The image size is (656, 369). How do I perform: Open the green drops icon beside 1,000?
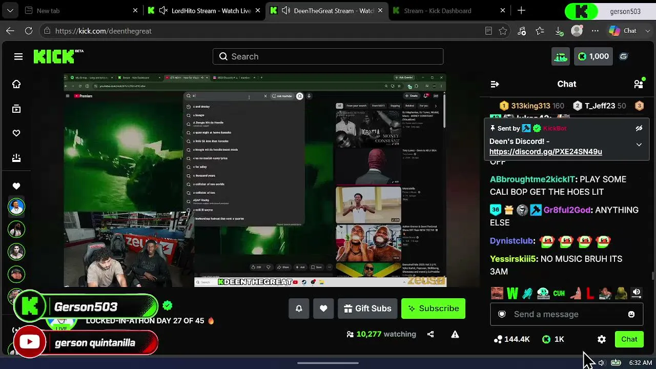click(561, 56)
